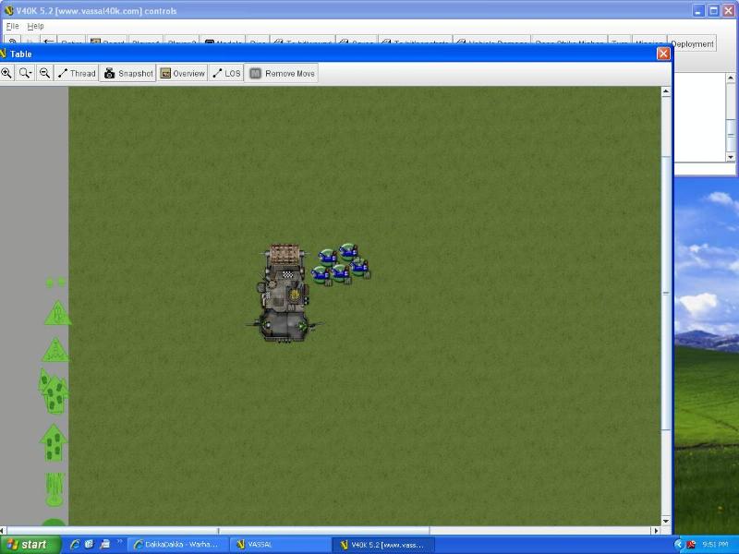The height and width of the screenshot is (554, 739).
Task: Enable the LOS line-of-sight tool
Action: (226, 73)
